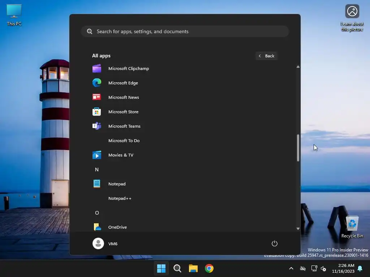Select This PC desktop icon
Viewport: 370px width, 277px height.
14,15
